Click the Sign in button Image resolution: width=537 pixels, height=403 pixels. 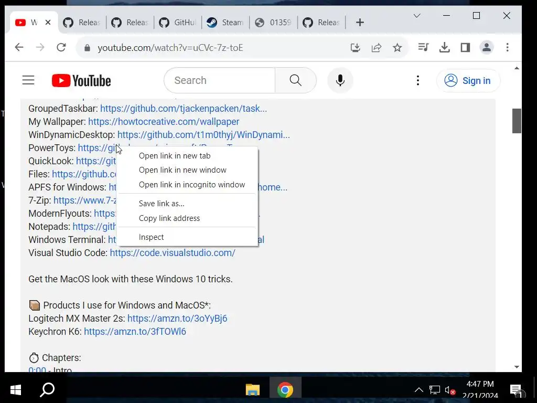468,80
